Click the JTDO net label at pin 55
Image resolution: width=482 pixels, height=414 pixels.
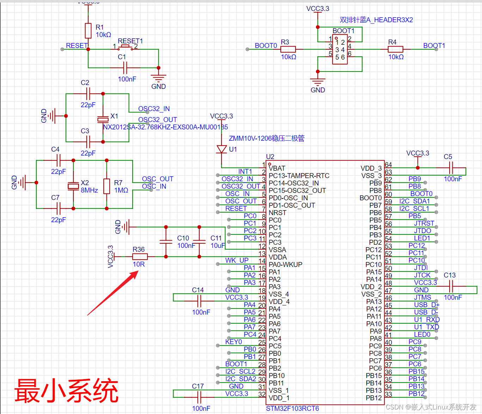(422, 231)
